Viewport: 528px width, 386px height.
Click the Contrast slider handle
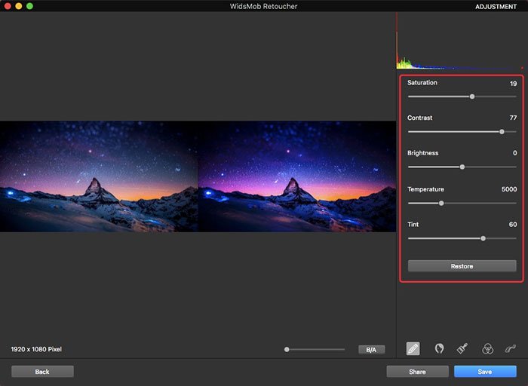502,132
